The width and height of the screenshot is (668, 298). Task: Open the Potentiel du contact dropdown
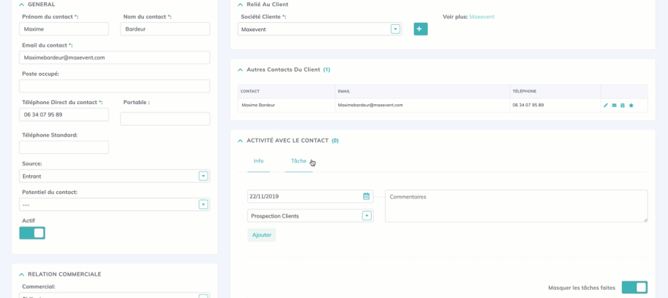pos(203,205)
